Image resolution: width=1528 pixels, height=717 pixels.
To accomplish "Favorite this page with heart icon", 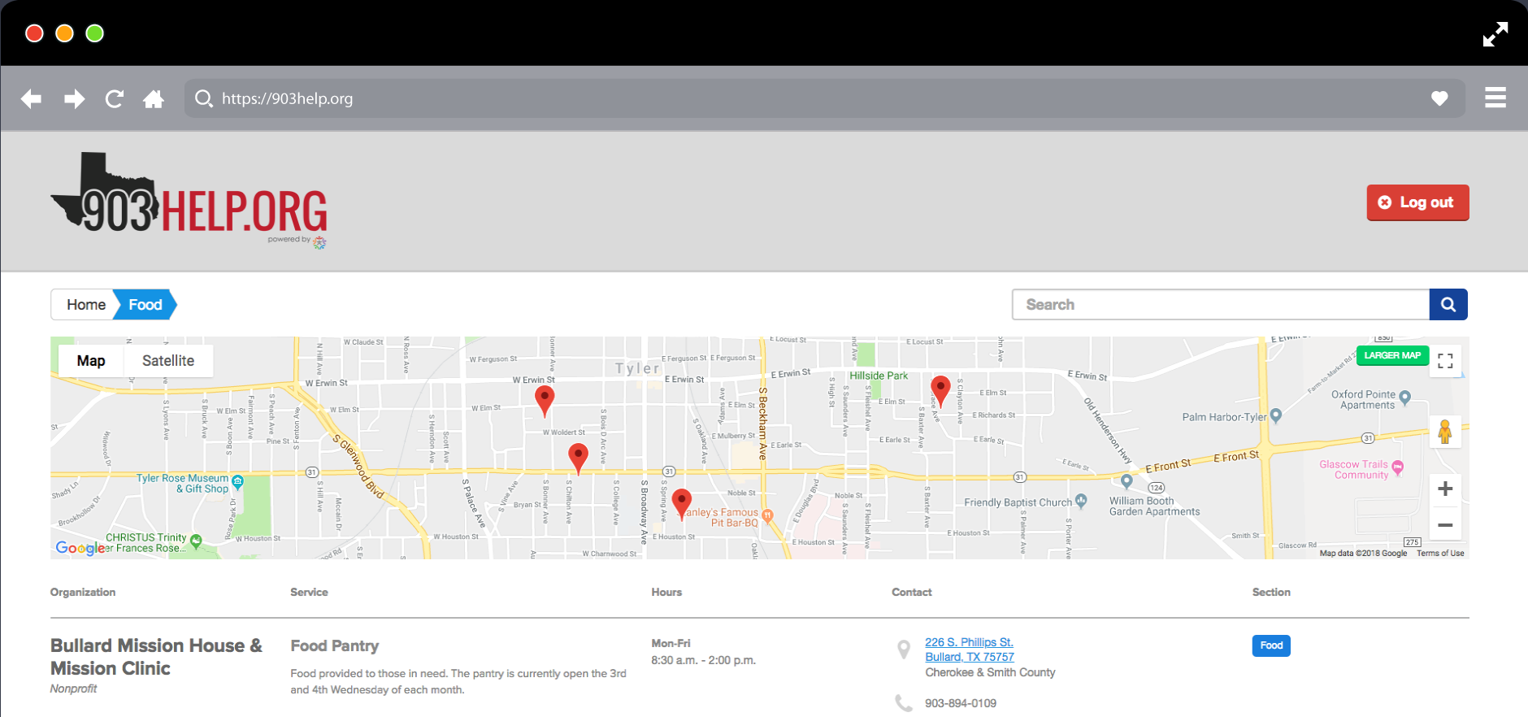I will [x=1439, y=98].
